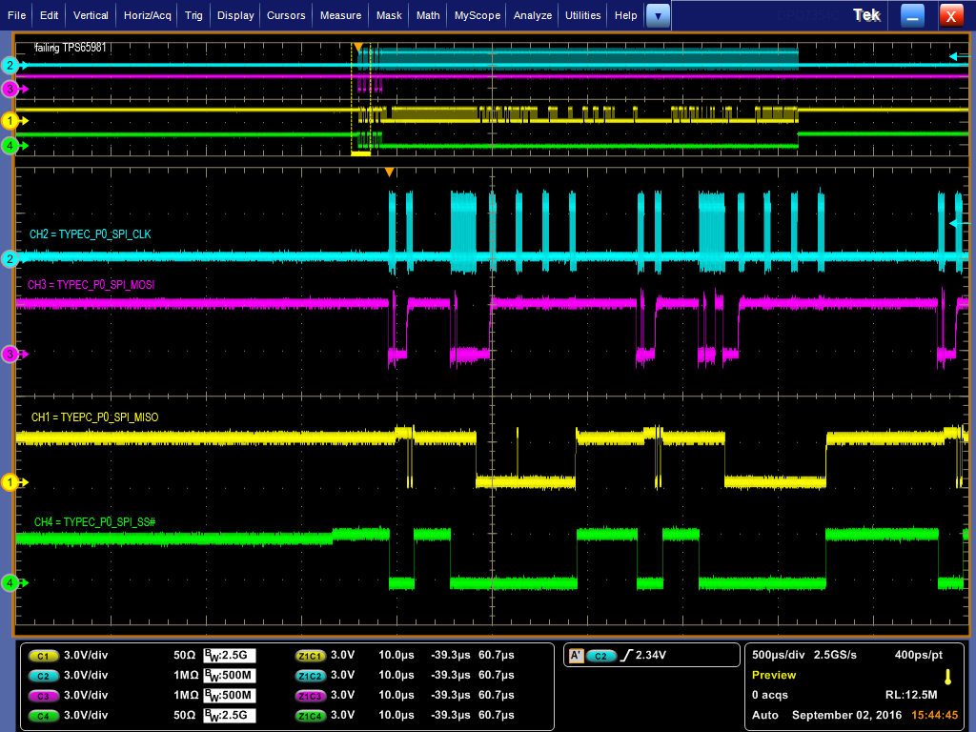
Task: Click the cyan channel 2 marker in zoom view
Action: pos(10,258)
